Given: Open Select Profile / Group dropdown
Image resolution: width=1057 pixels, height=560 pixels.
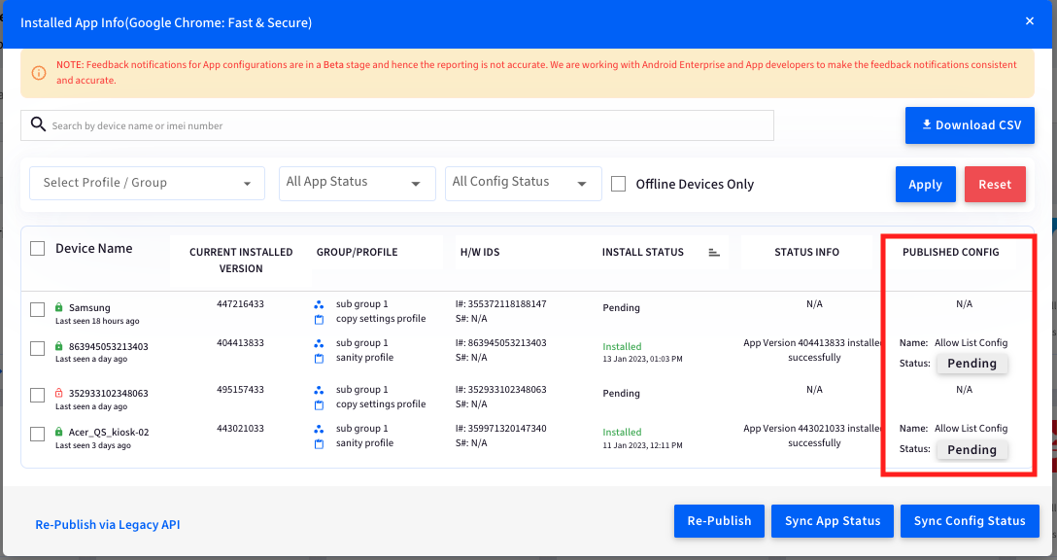Looking at the screenshot, I should [147, 183].
